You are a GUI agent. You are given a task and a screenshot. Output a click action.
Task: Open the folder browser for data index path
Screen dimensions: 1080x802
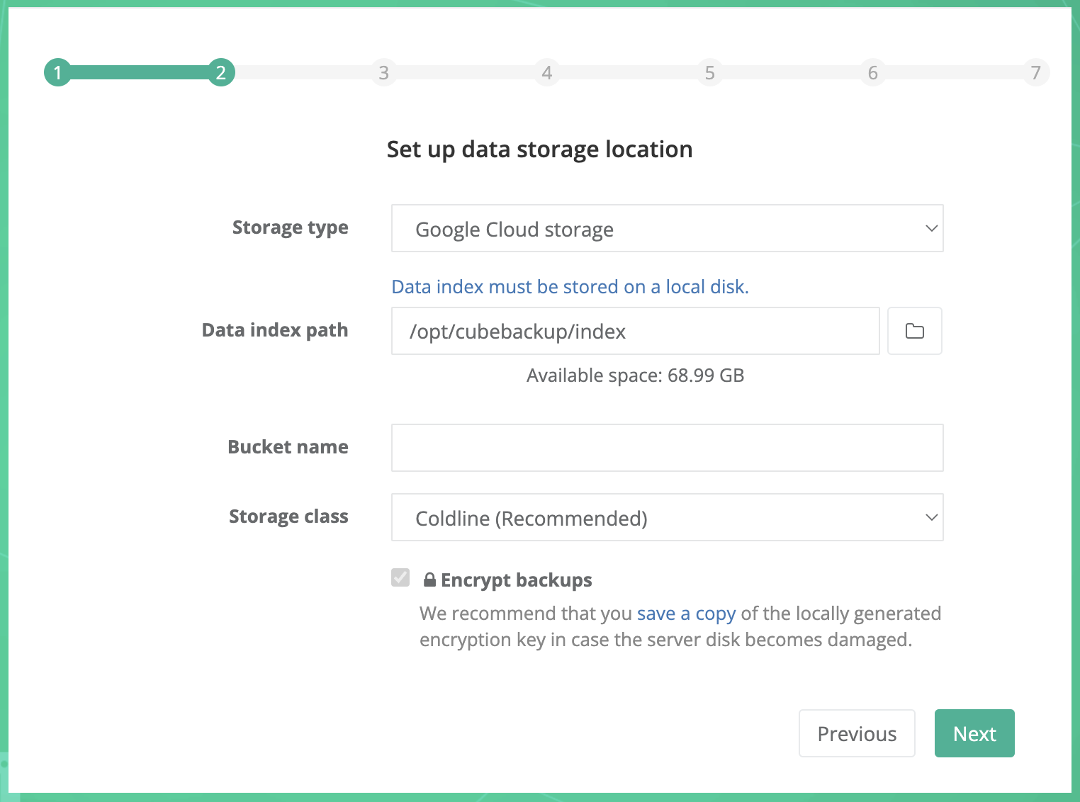(914, 331)
